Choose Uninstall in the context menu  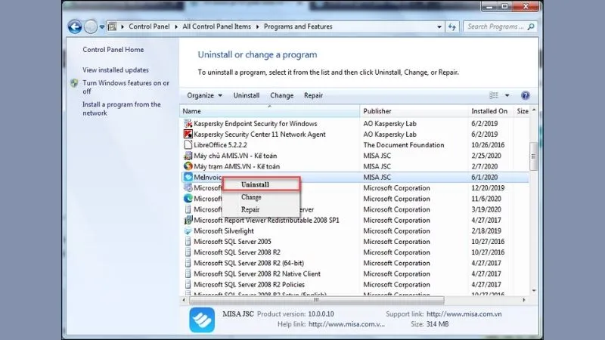(x=261, y=184)
